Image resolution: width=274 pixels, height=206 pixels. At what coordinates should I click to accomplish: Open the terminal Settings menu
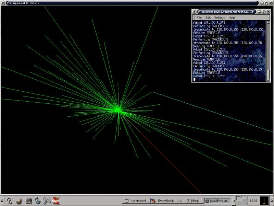[219, 18]
